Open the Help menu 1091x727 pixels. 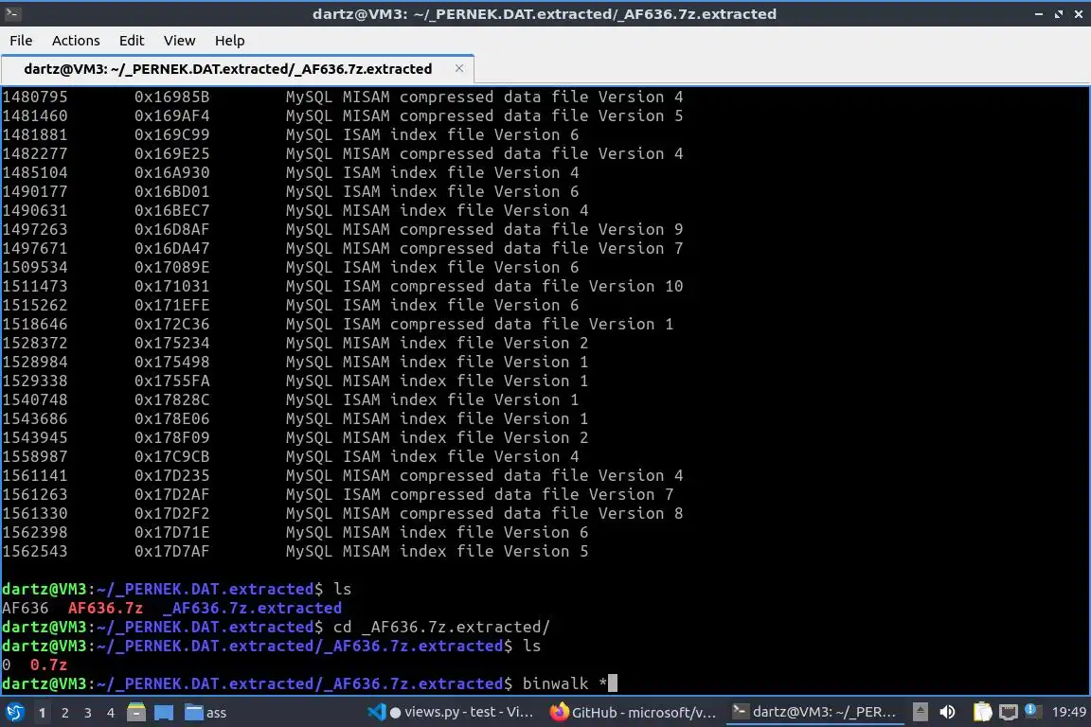coord(229,41)
